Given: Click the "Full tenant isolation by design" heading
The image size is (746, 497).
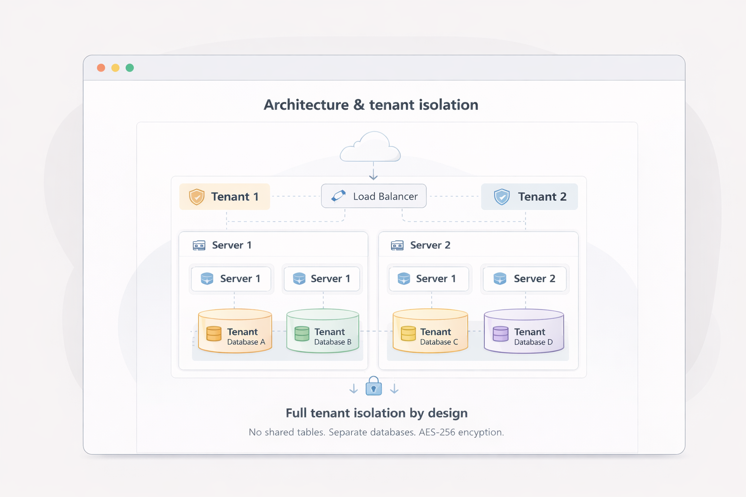Looking at the screenshot, I should coord(376,413).
